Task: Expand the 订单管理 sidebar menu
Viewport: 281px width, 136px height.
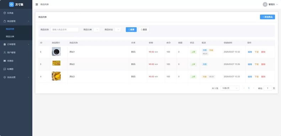Action: 16,44
